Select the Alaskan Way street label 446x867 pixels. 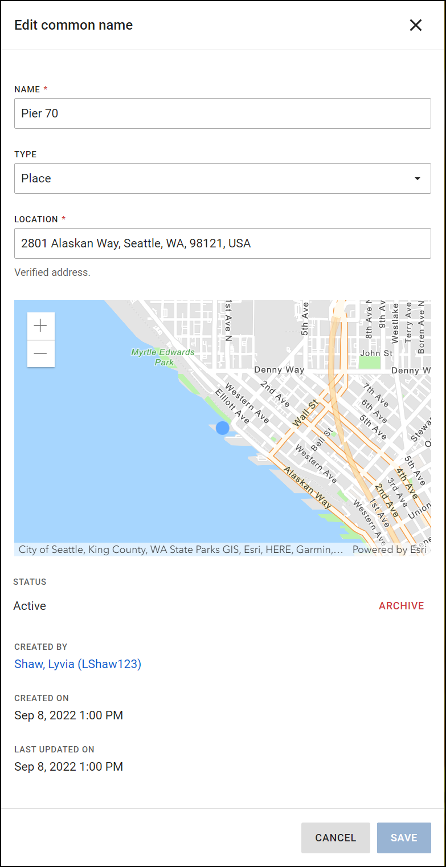[308, 487]
